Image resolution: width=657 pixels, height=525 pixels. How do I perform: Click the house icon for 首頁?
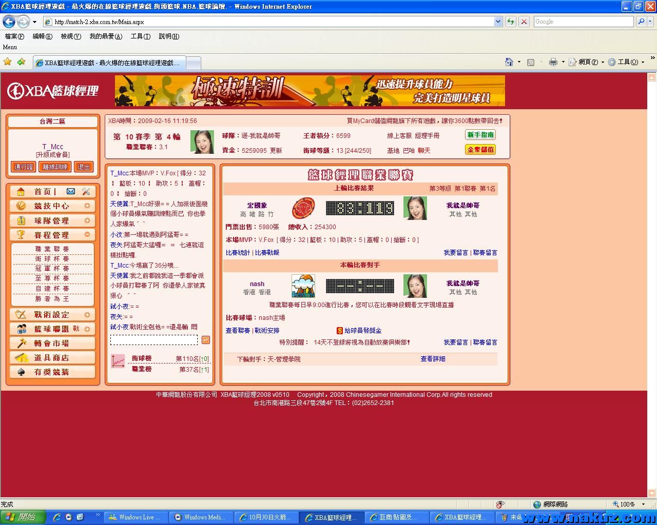[x=21, y=191]
